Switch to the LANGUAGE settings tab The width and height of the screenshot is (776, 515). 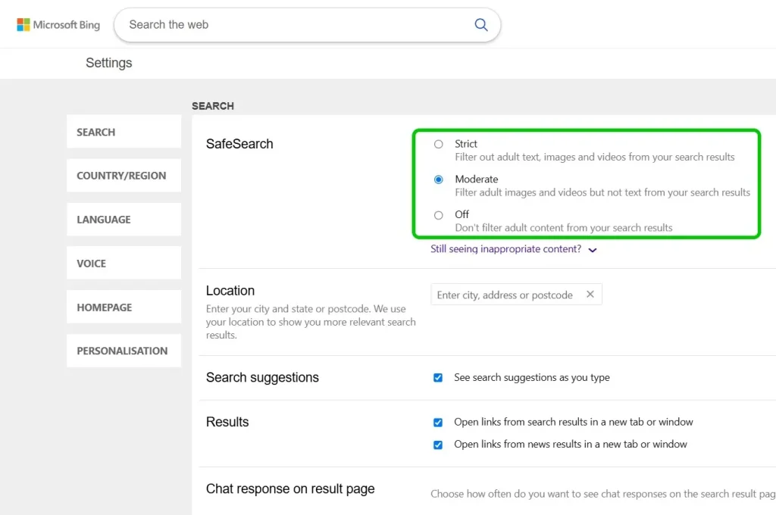(124, 220)
